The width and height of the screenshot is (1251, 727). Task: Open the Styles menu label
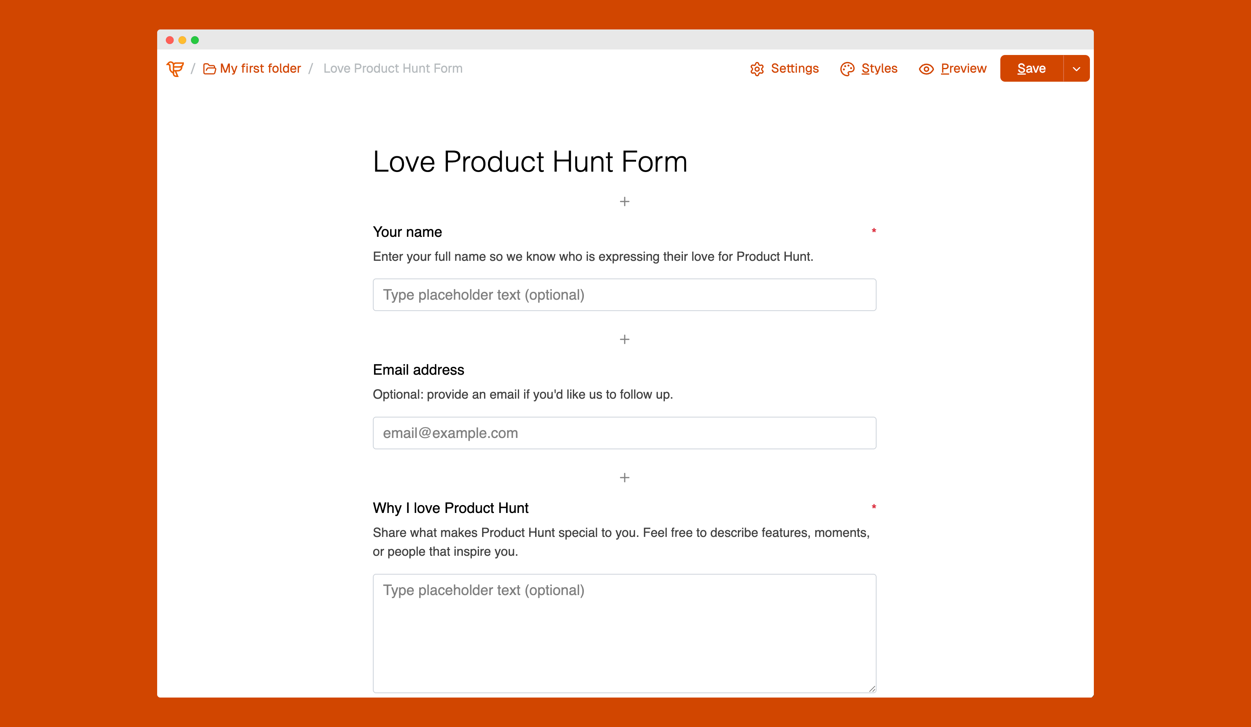coord(879,68)
